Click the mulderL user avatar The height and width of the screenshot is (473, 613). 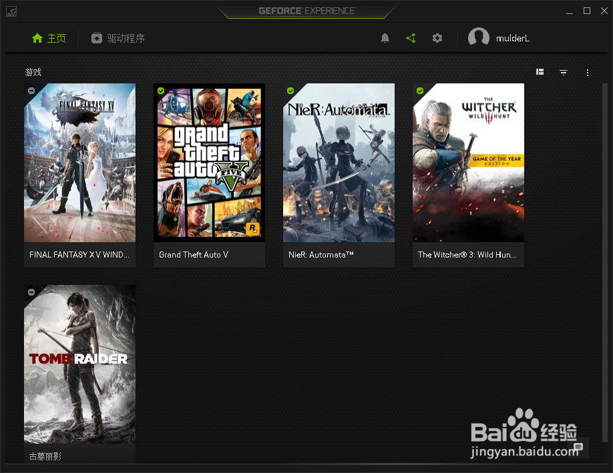(479, 38)
